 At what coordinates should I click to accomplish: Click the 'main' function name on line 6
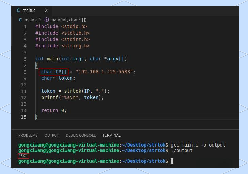(x=52, y=59)
